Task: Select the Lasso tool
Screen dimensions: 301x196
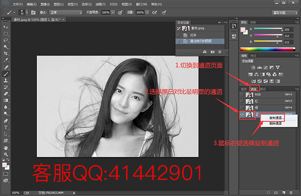Action: (x=6, y=40)
